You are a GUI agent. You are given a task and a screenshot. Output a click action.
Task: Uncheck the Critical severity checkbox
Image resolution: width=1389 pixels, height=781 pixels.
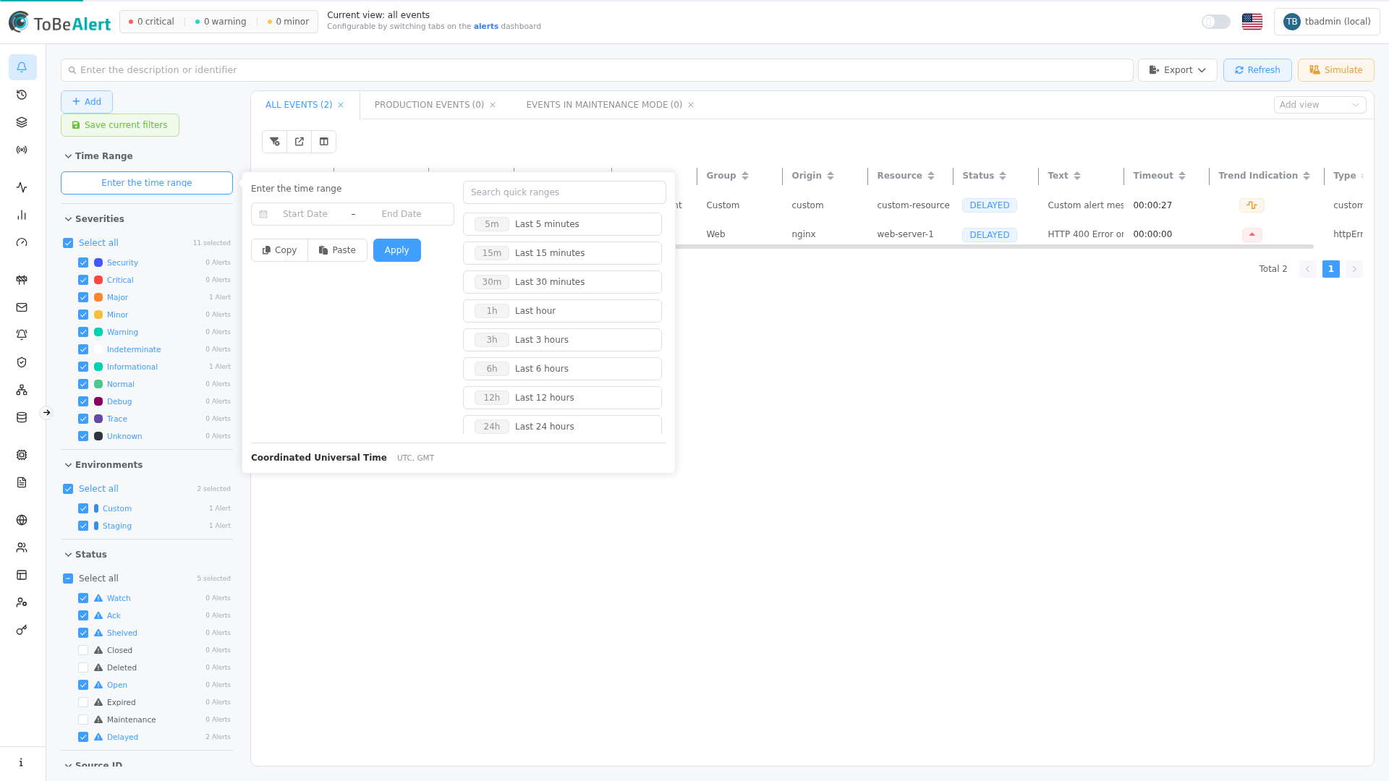click(83, 280)
